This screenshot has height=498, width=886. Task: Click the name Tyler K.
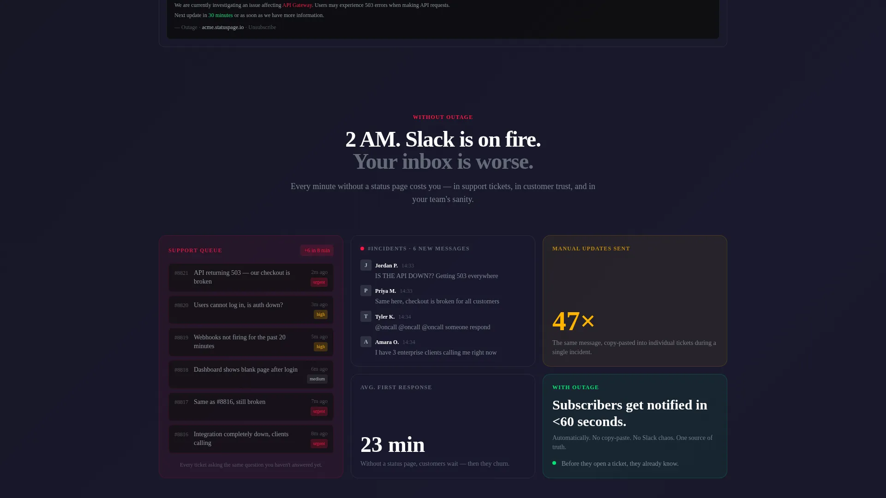(385, 317)
